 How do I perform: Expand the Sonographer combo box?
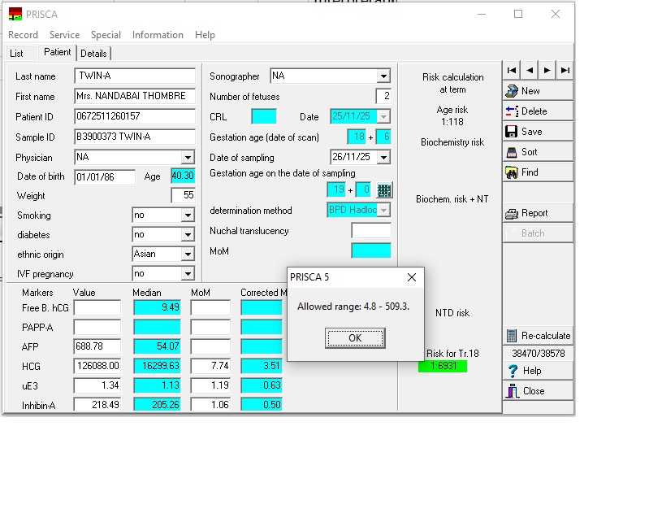click(x=383, y=76)
